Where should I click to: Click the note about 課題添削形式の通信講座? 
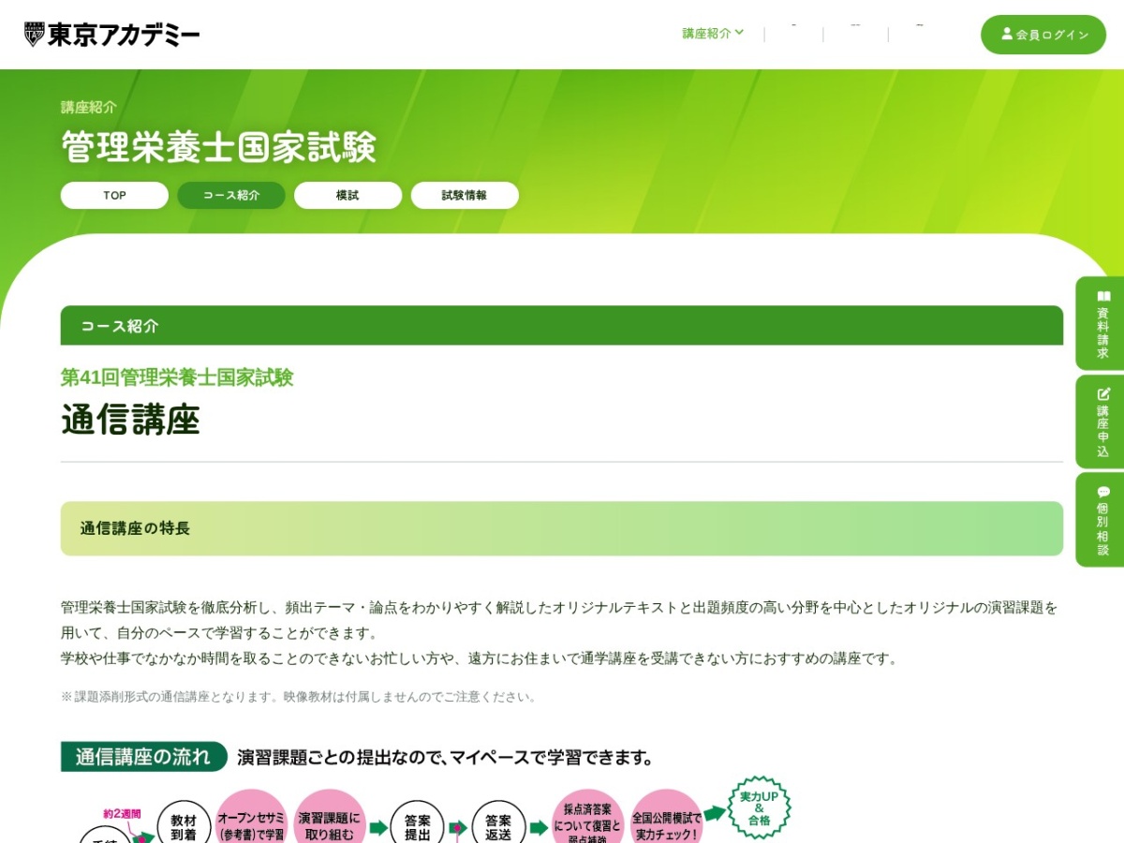(x=299, y=697)
